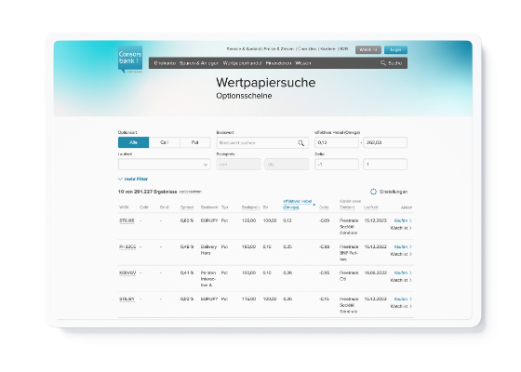The image size is (521, 372).
Task: Sort by the Laufzeit column header
Action: (371, 207)
